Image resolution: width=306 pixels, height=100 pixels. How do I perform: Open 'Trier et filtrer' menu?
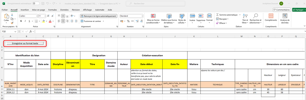245,19
